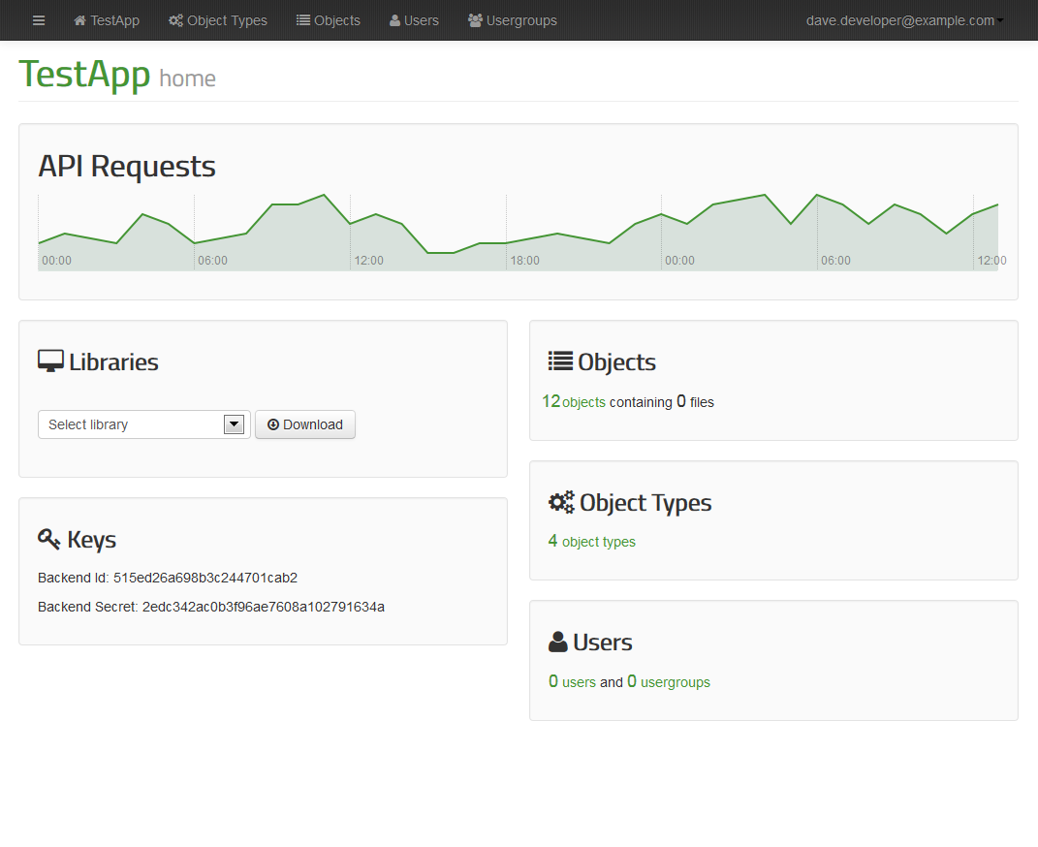1038x847 pixels.
Task: Click the API Requests chart at 18:00
Action: 507,241
